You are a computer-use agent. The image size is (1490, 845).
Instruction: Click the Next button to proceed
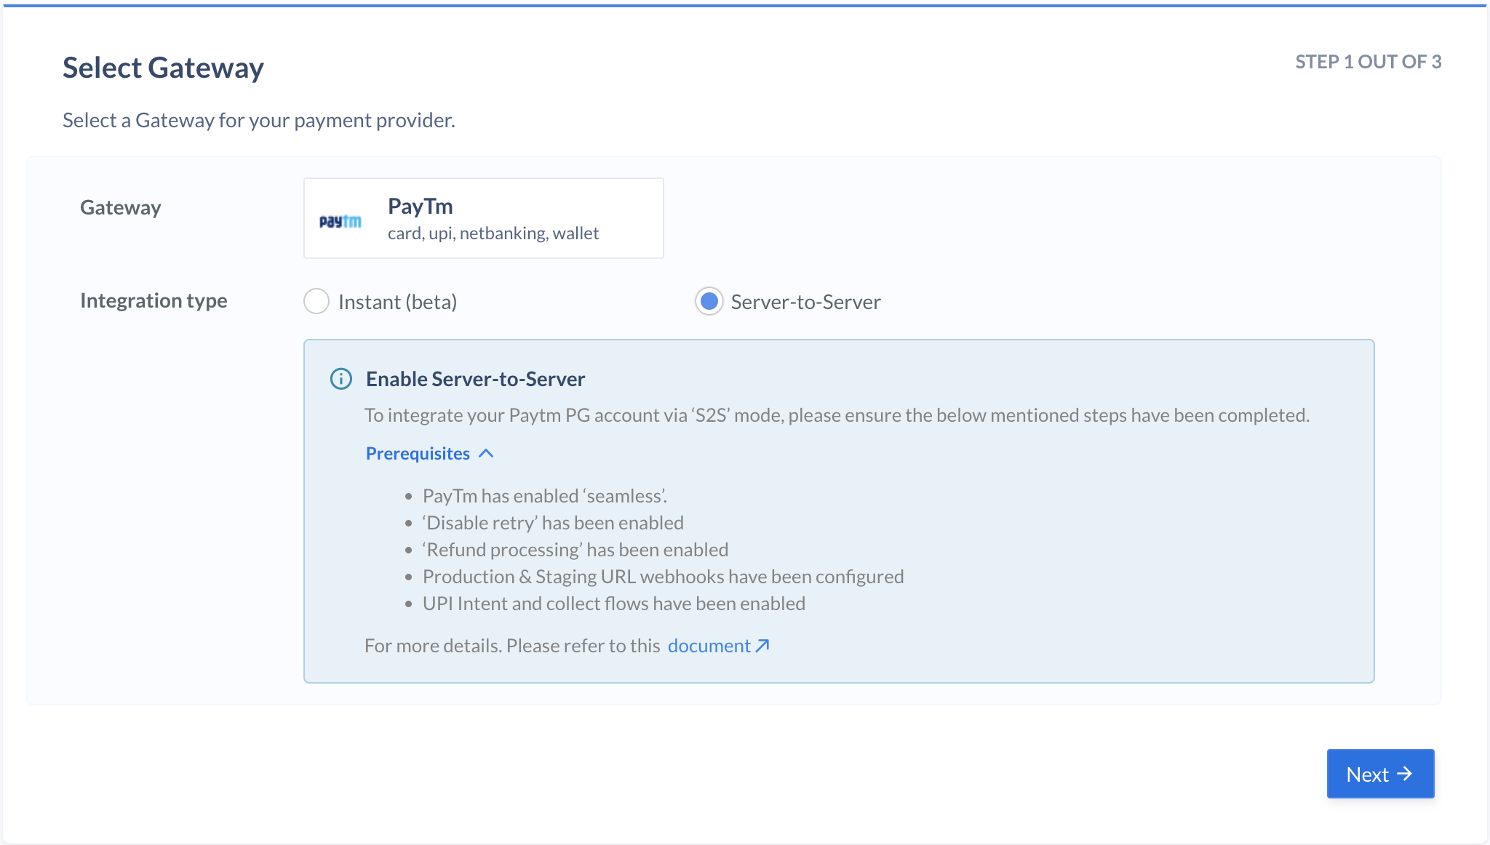coord(1379,774)
